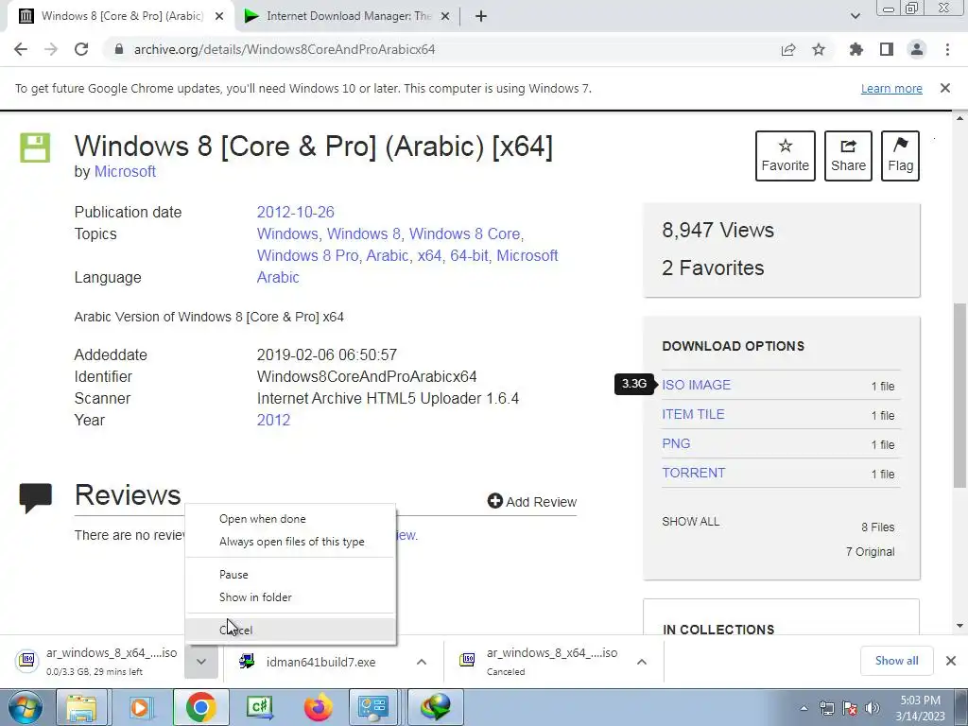
Task: Open the Windows 8 Core topic
Action: pos(464,234)
